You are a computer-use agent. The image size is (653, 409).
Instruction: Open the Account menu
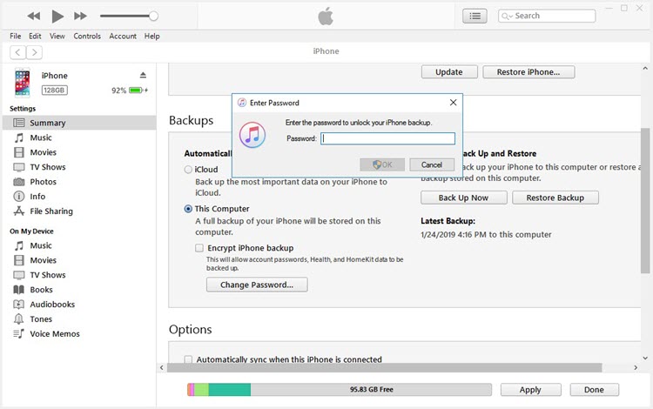pos(123,37)
